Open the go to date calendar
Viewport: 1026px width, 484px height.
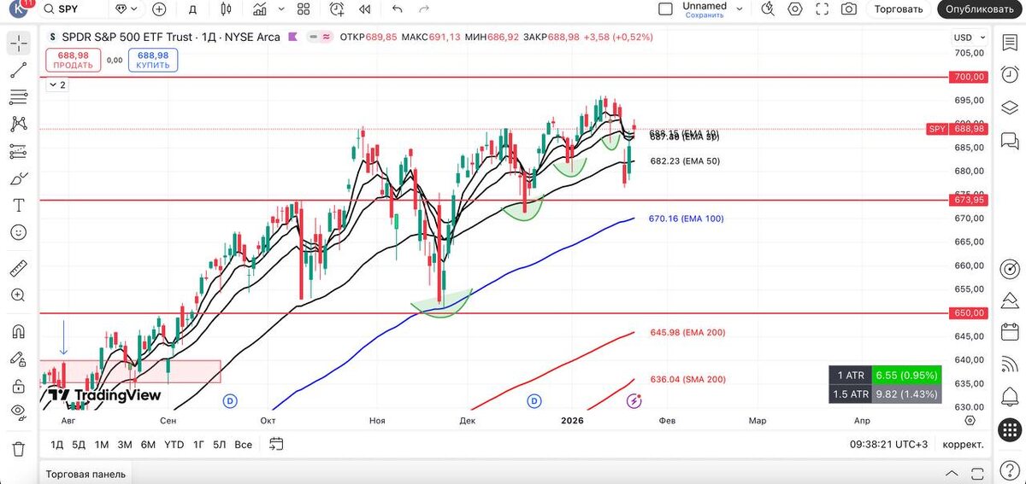tap(275, 444)
